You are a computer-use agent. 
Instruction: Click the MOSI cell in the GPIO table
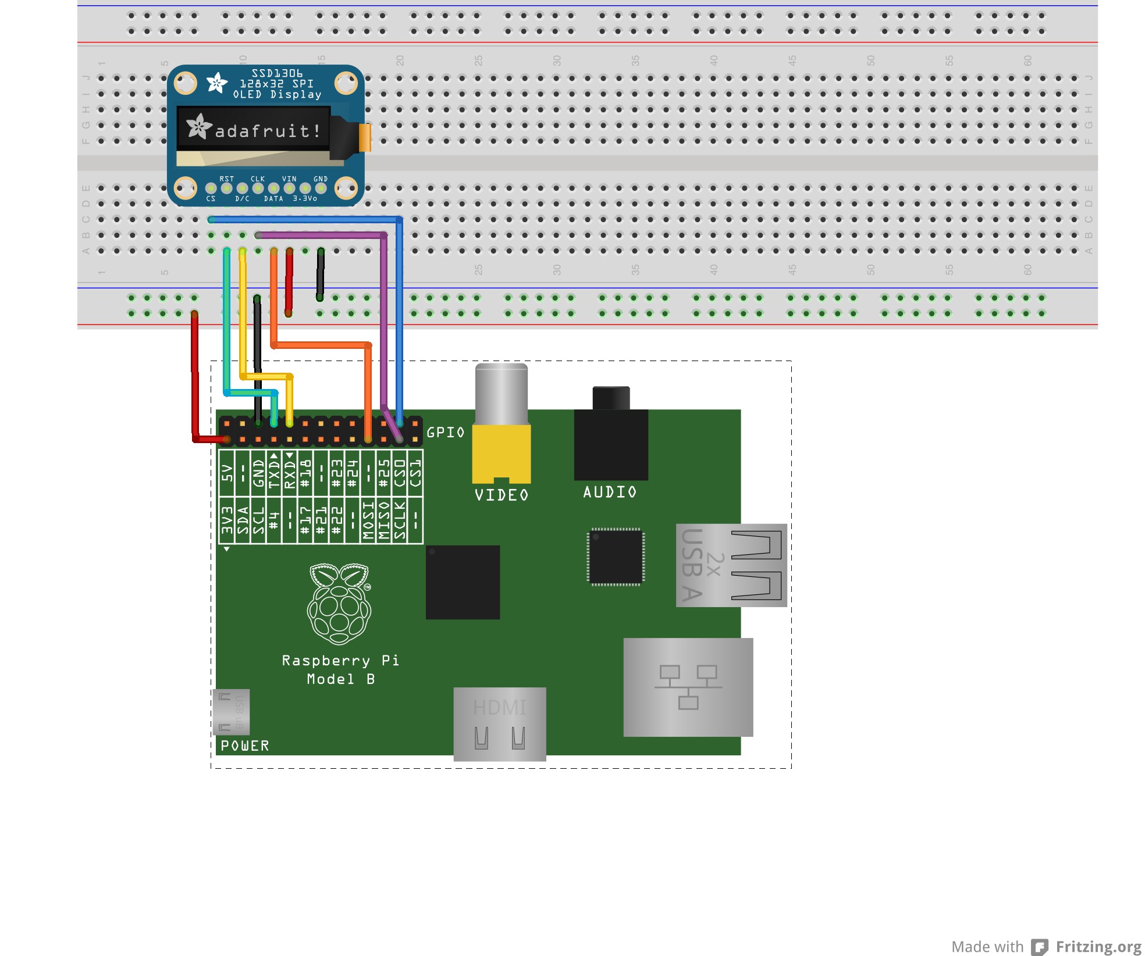[x=368, y=520]
